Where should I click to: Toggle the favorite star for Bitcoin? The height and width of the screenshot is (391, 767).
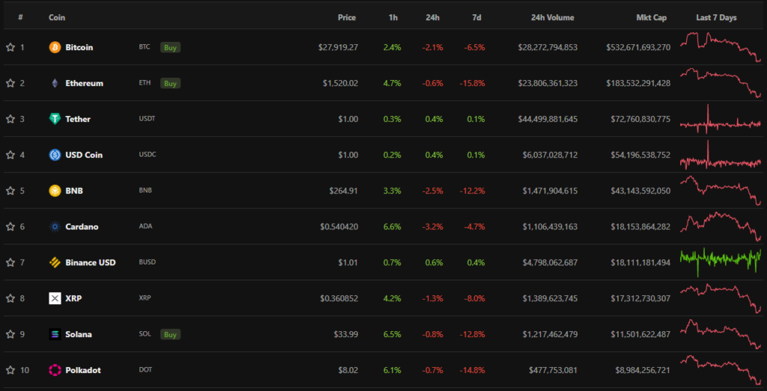[10, 47]
